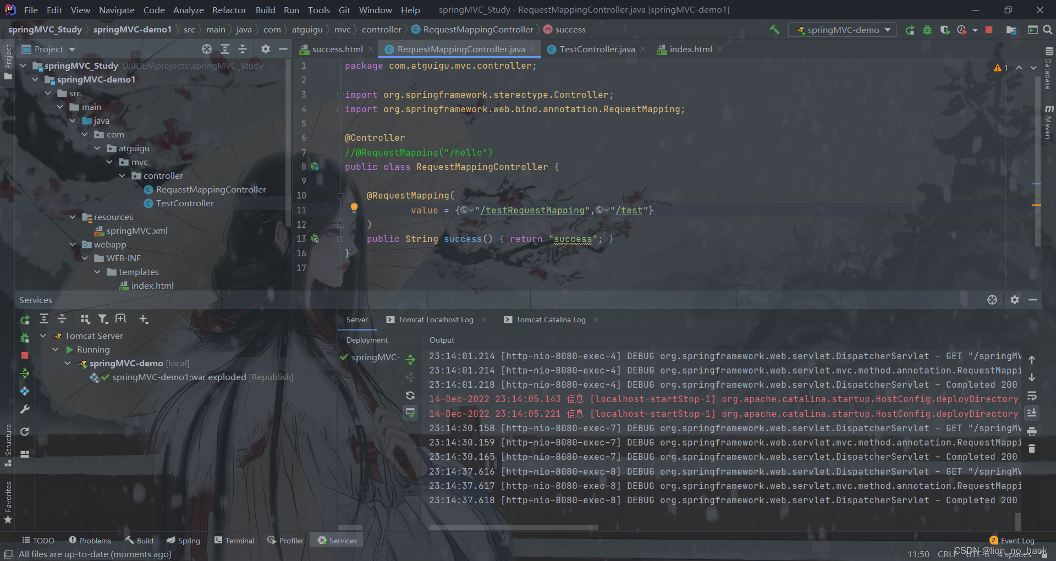1056x561 pixels.
Task: Click the Deploy All arrow icon
Action: tap(25, 373)
